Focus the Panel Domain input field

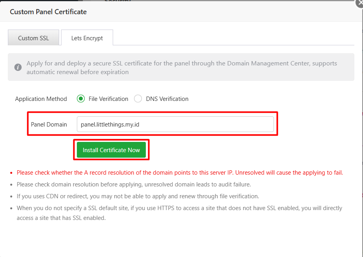coord(175,124)
